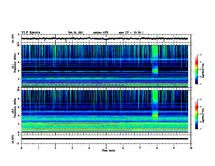Viewport: 215px width, 166px height.
Task: Click the ch.2 broadband burst near minute 8
Action: 155,104
